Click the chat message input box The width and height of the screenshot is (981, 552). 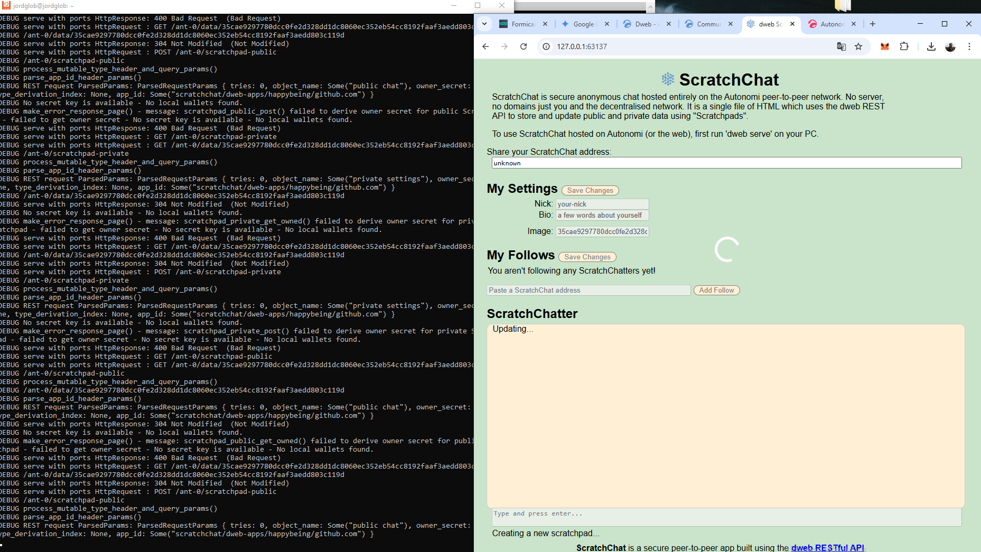(x=726, y=517)
